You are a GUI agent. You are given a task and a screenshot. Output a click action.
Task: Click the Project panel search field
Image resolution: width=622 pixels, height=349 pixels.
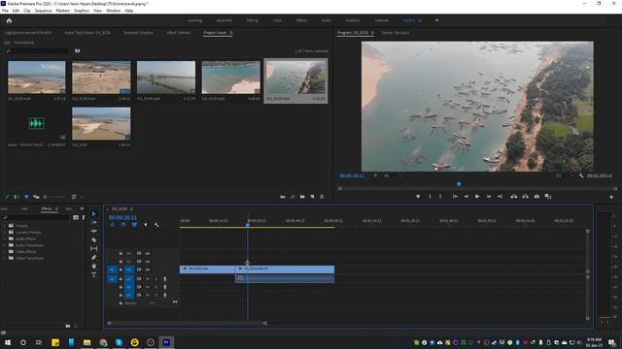click(x=38, y=50)
